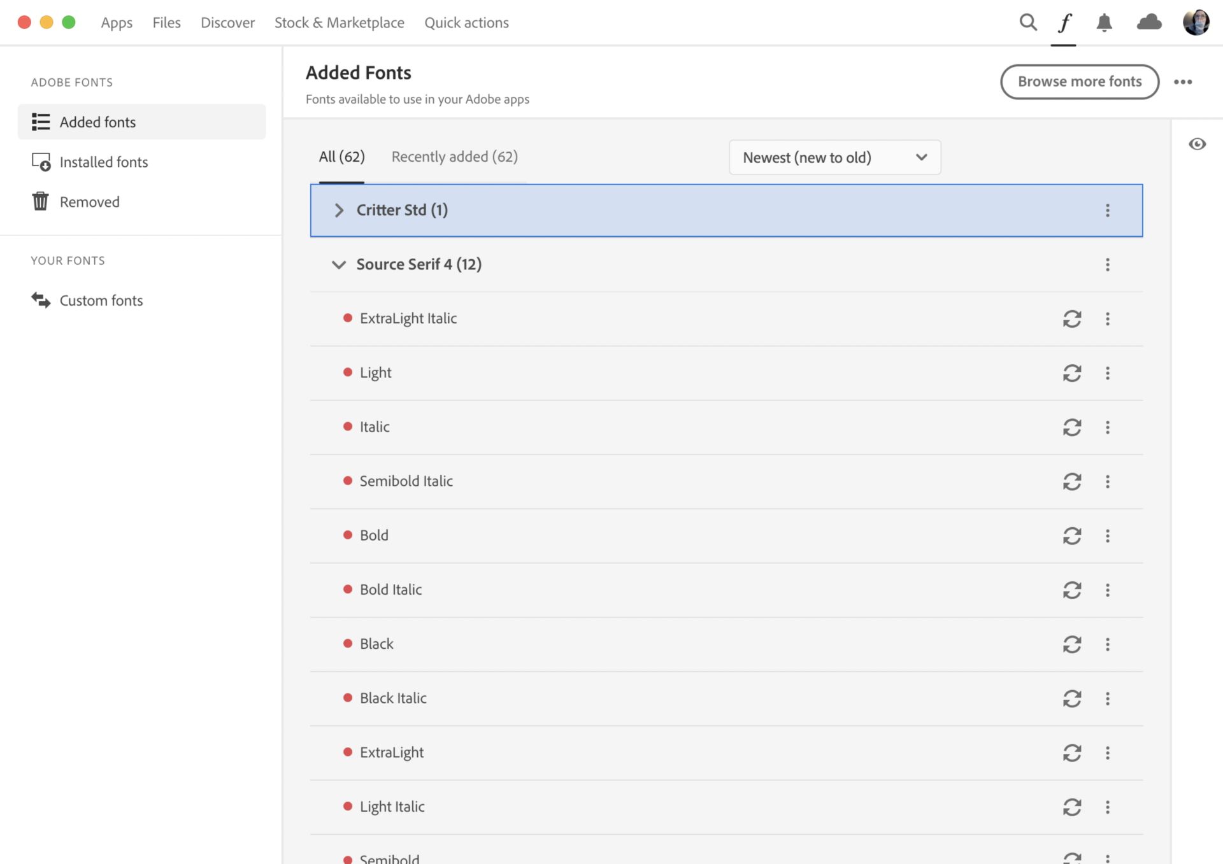This screenshot has width=1223, height=864.
Task: Expand the Critter Std font family
Action: click(338, 209)
